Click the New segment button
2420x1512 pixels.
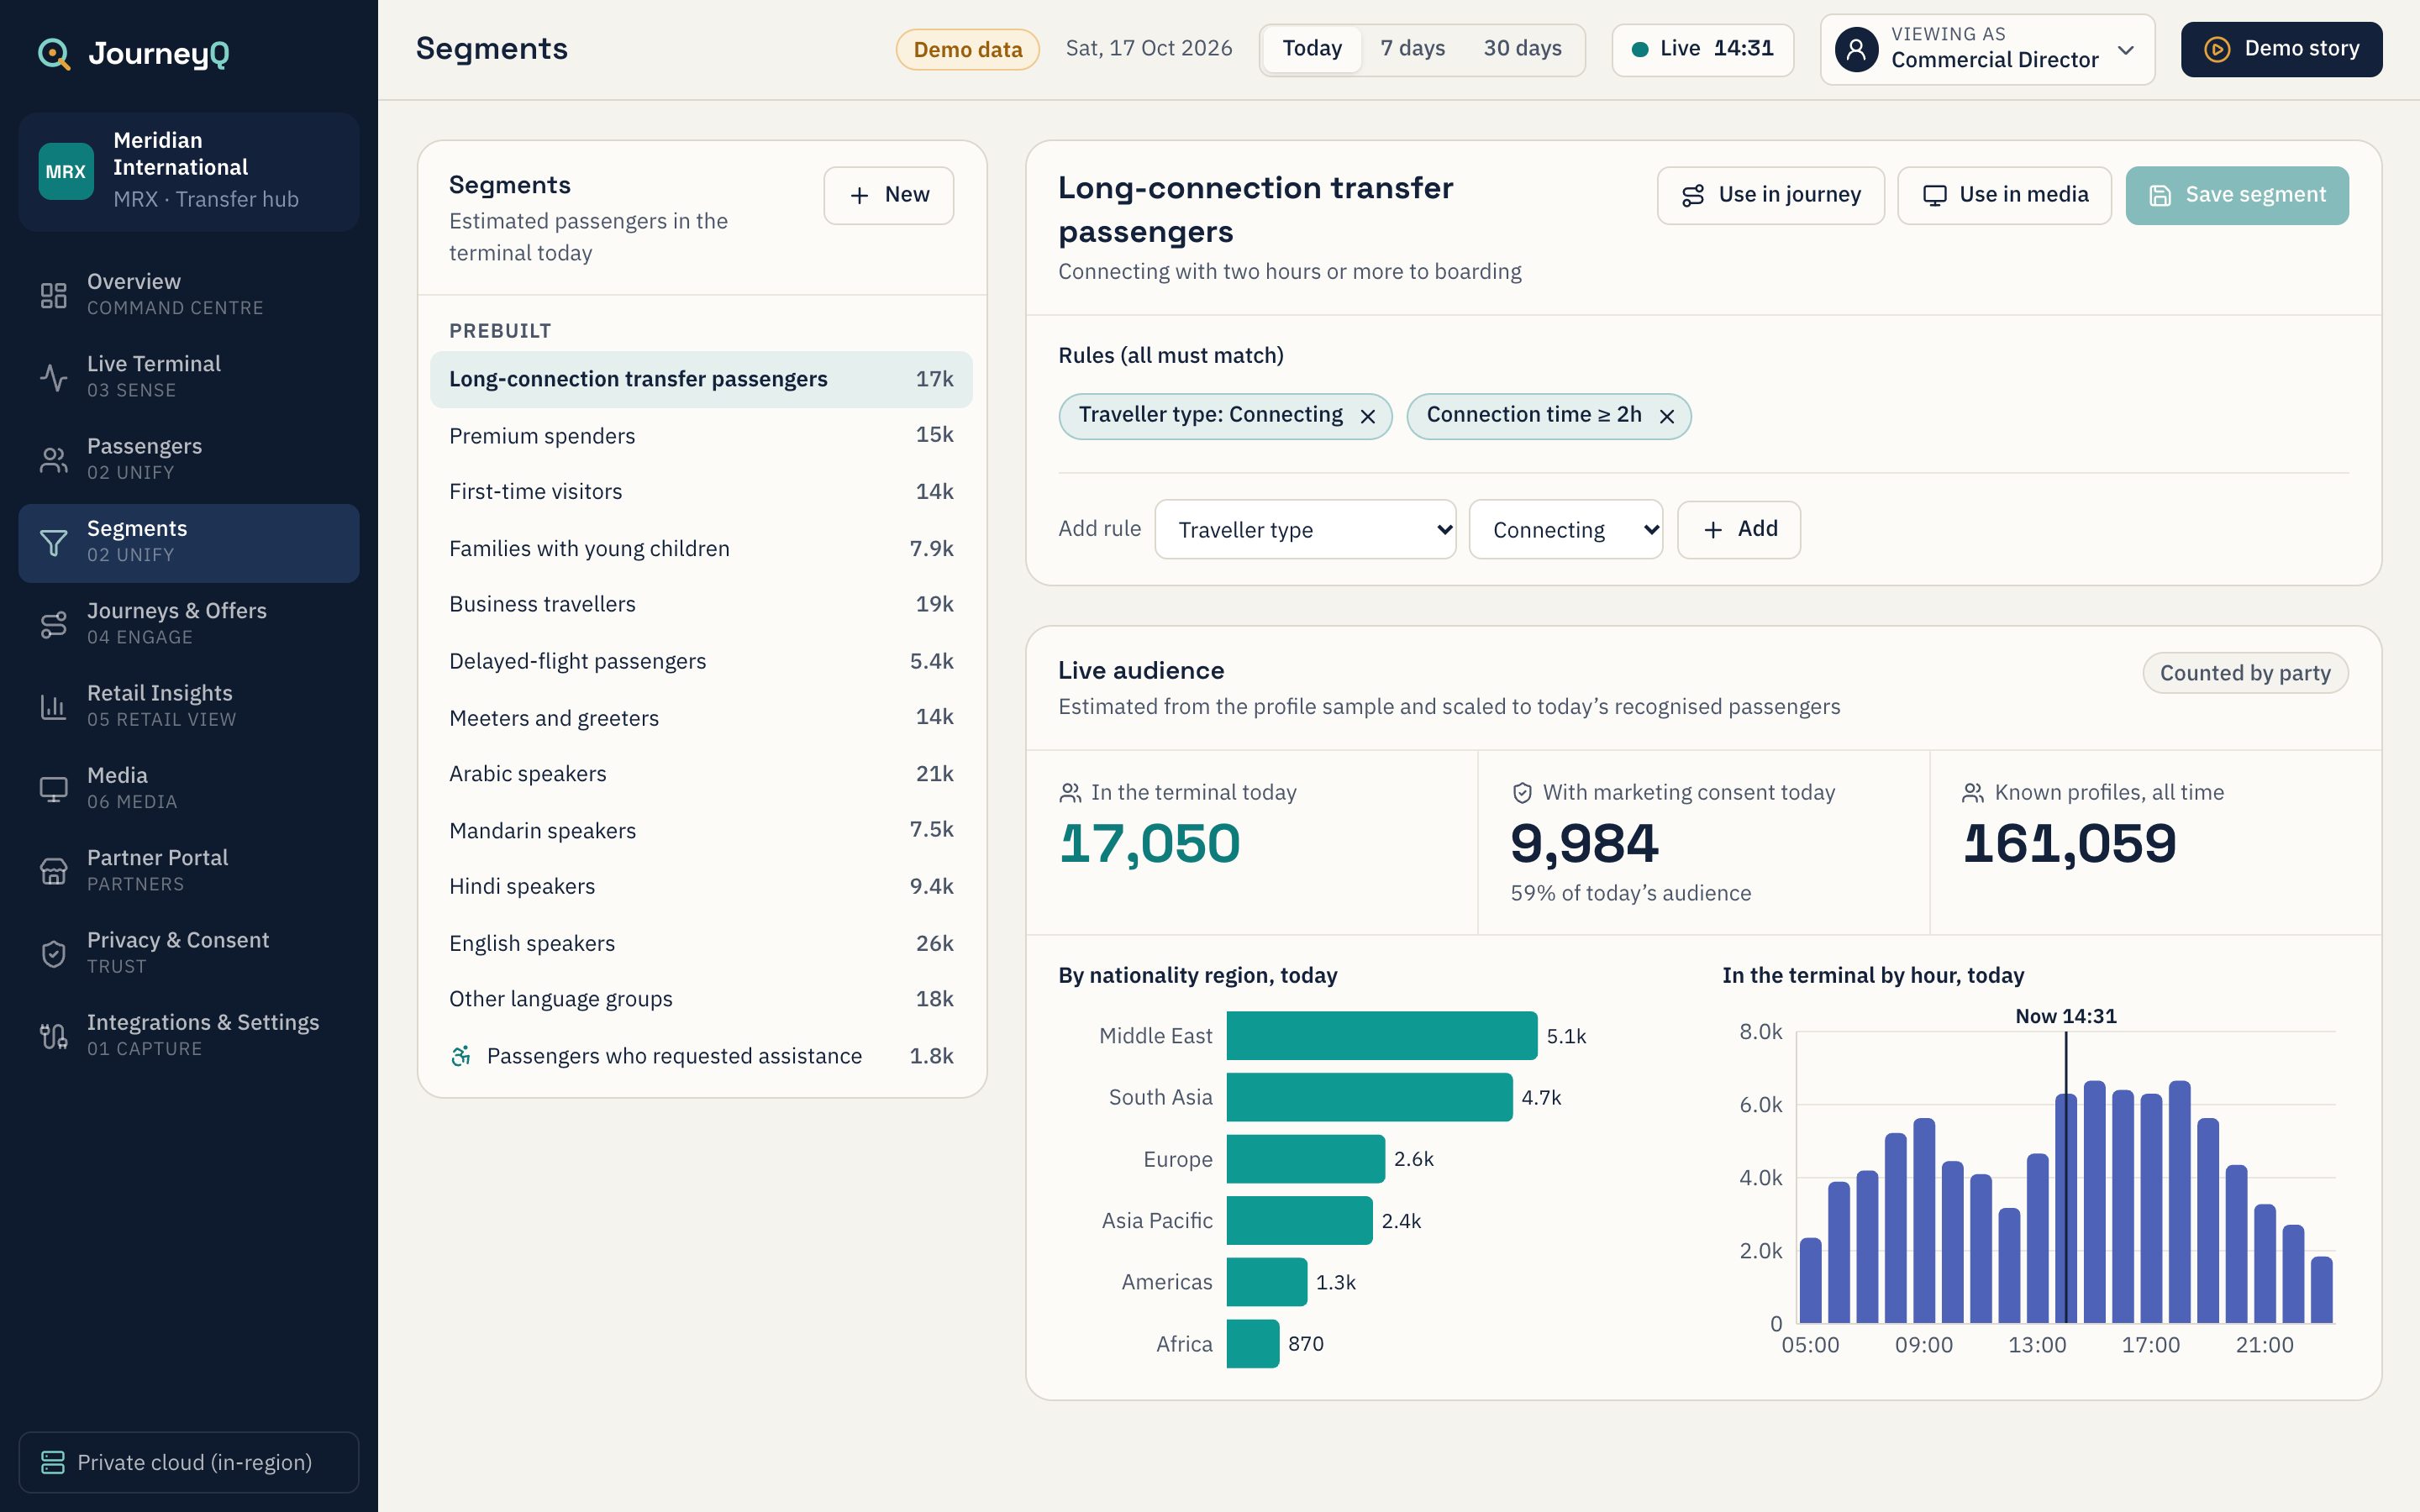(888, 195)
